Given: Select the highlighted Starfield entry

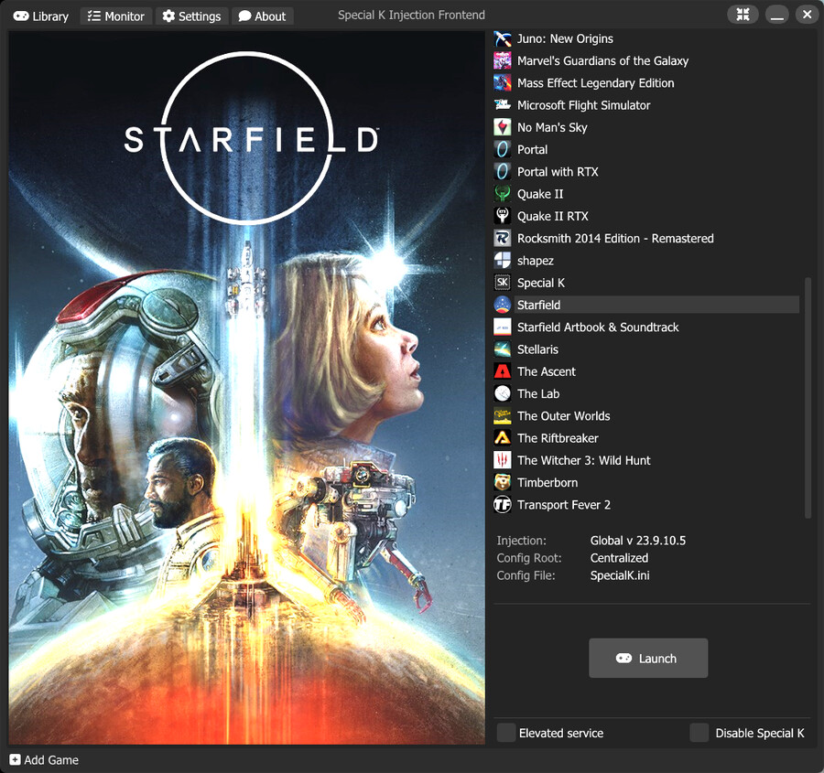Looking at the screenshot, I should pyautogui.click(x=656, y=306).
